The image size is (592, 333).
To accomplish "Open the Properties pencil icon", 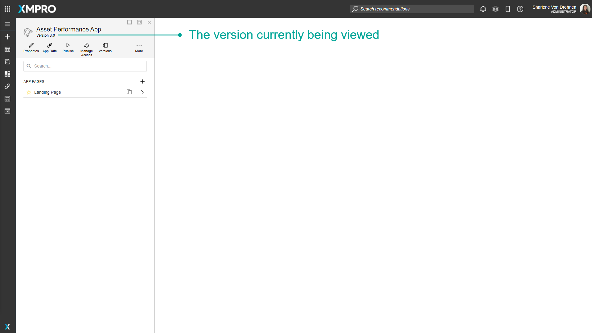I will [31, 47].
